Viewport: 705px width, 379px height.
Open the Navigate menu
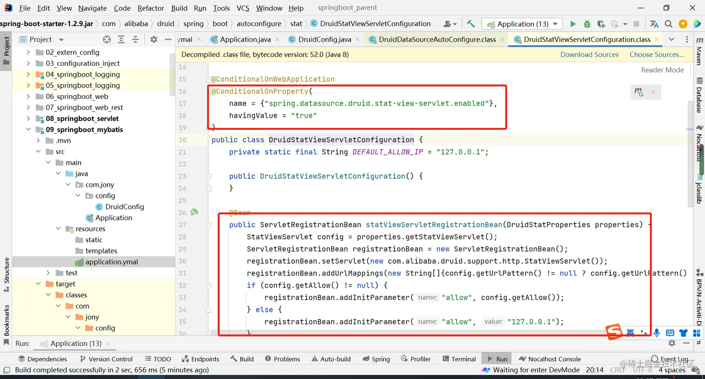[x=93, y=8]
